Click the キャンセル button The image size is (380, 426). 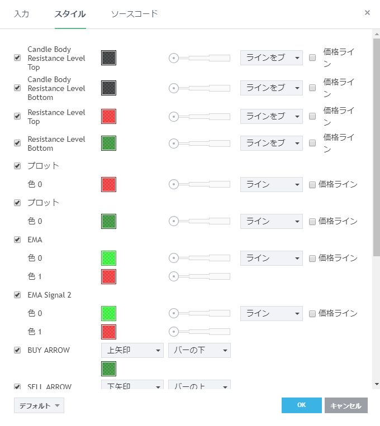[x=346, y=405]
